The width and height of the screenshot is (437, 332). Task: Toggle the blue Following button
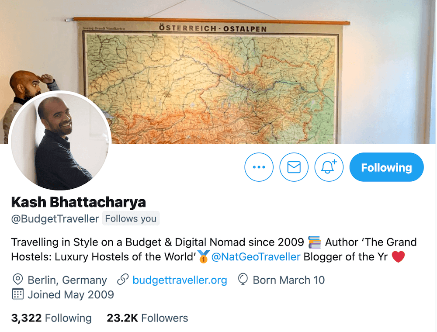point(387,167)
